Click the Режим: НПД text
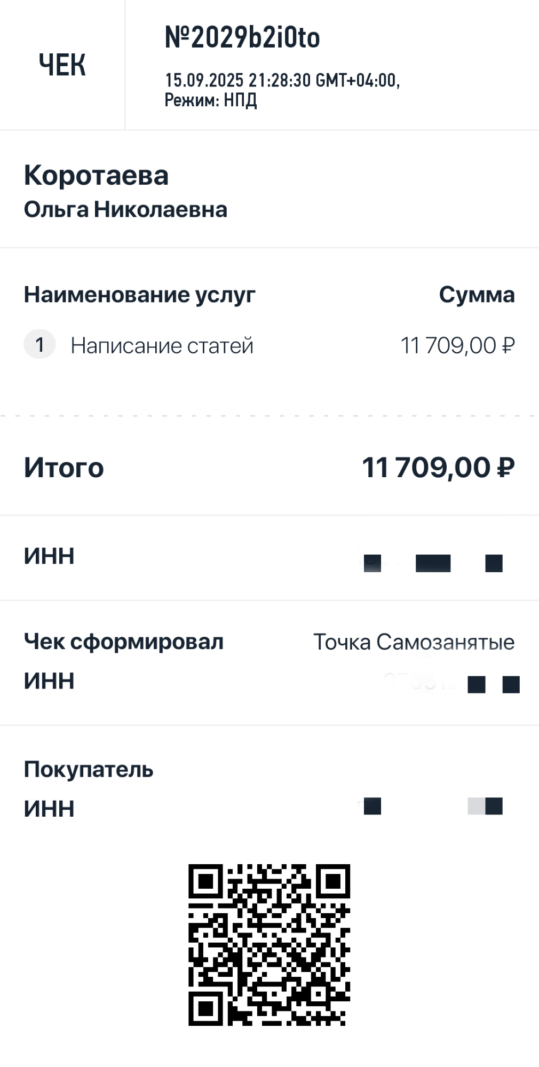 [x=210, y=100]
